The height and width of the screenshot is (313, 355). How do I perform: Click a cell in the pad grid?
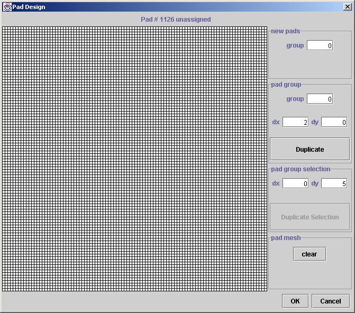135,159
